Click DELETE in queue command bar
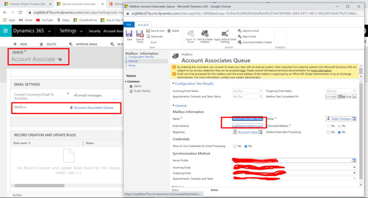Viewport: 368px width, 198px height. pos(48,44)
